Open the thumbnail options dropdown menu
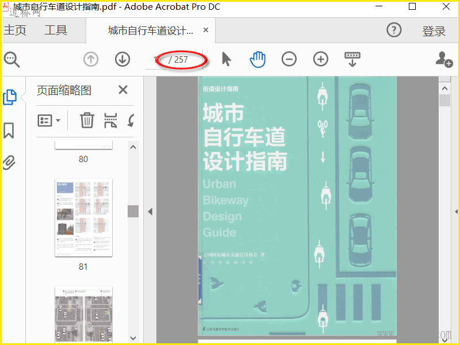460x345 pixels. pos(49,121)
